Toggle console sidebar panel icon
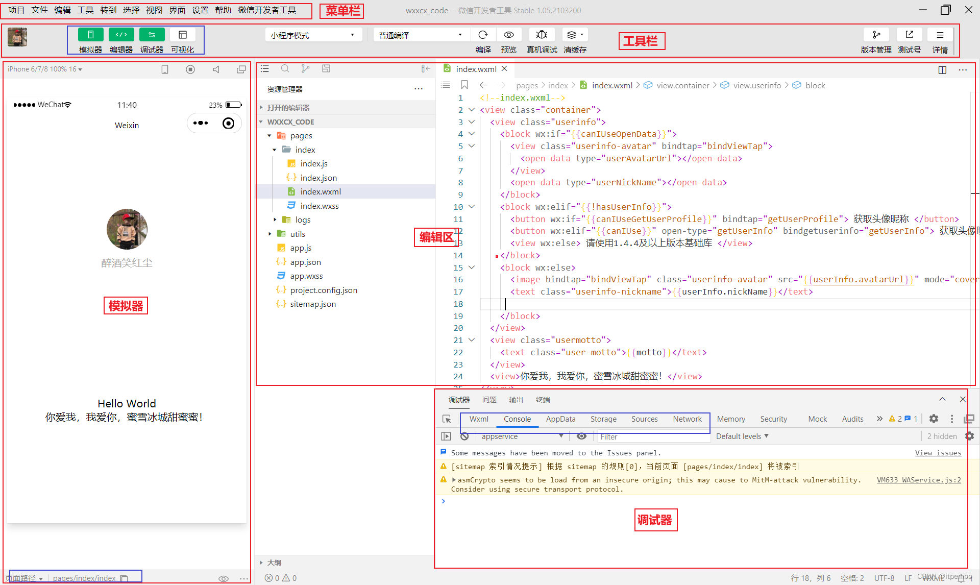The height and width of the screenshot is (585, 980). coord(446,436)
